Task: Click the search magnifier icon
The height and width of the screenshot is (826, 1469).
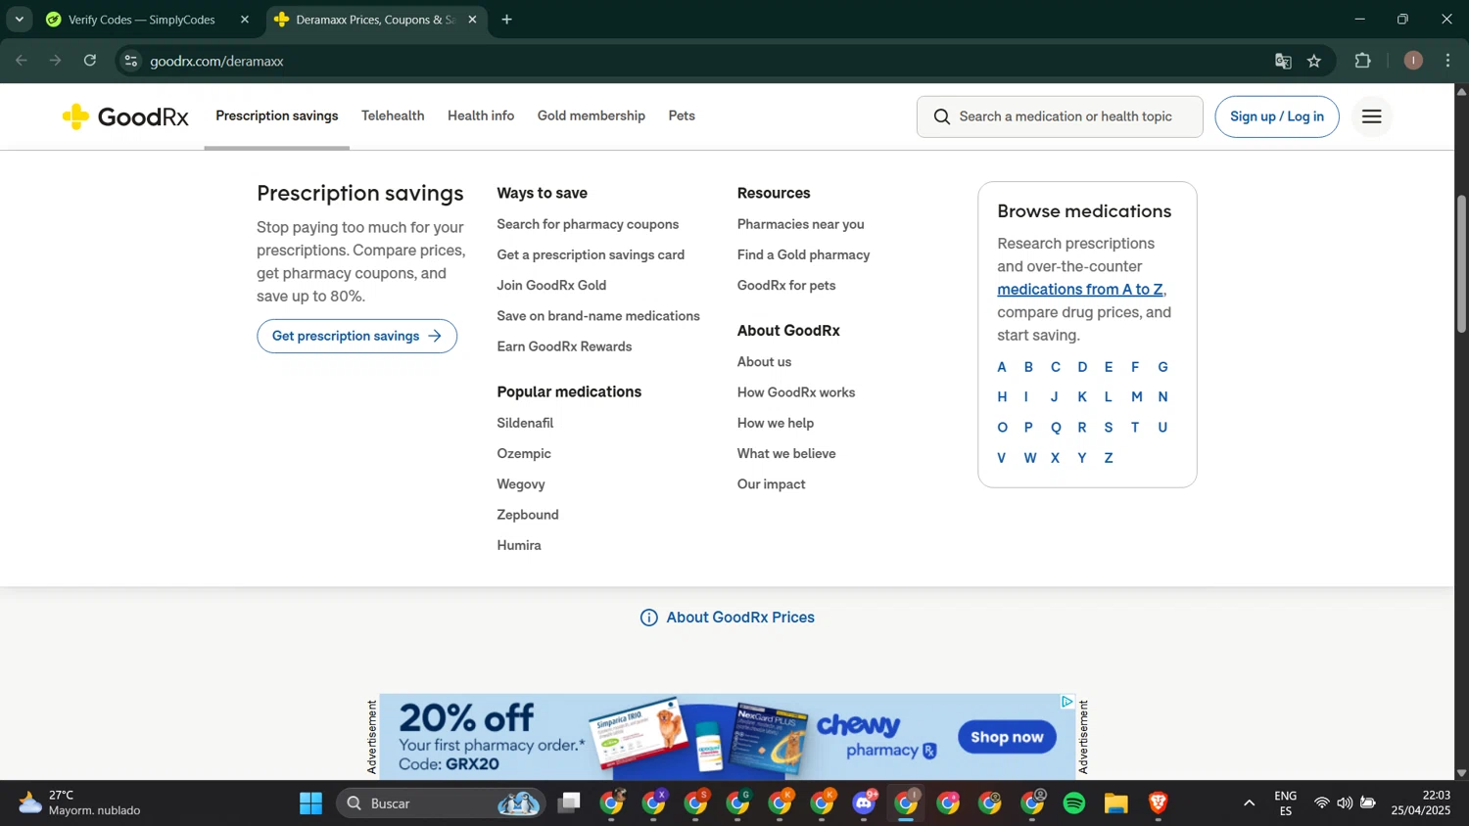Action: click(x=941, y=116)
